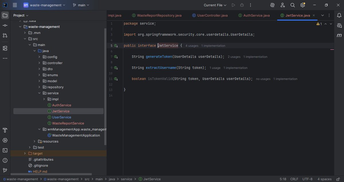Open Code With Me add-user icon

click(283, 5)
